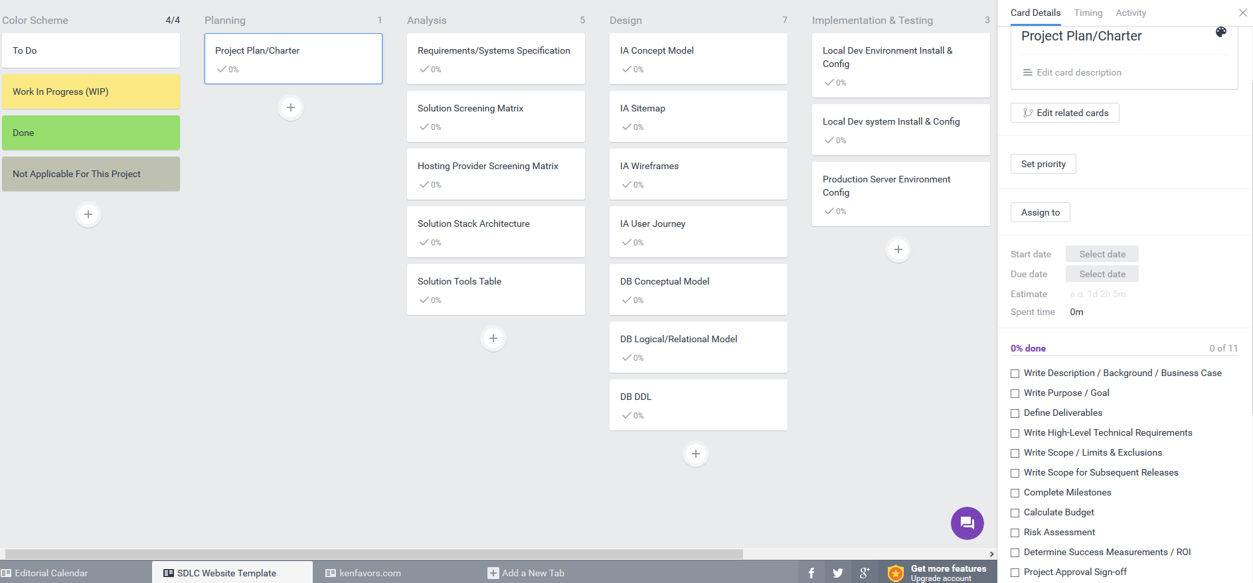Image resolution: width=1253 pixels, height=583 pixels.
Task: Check Calculate Budget item
Action: pos(1015,513)
